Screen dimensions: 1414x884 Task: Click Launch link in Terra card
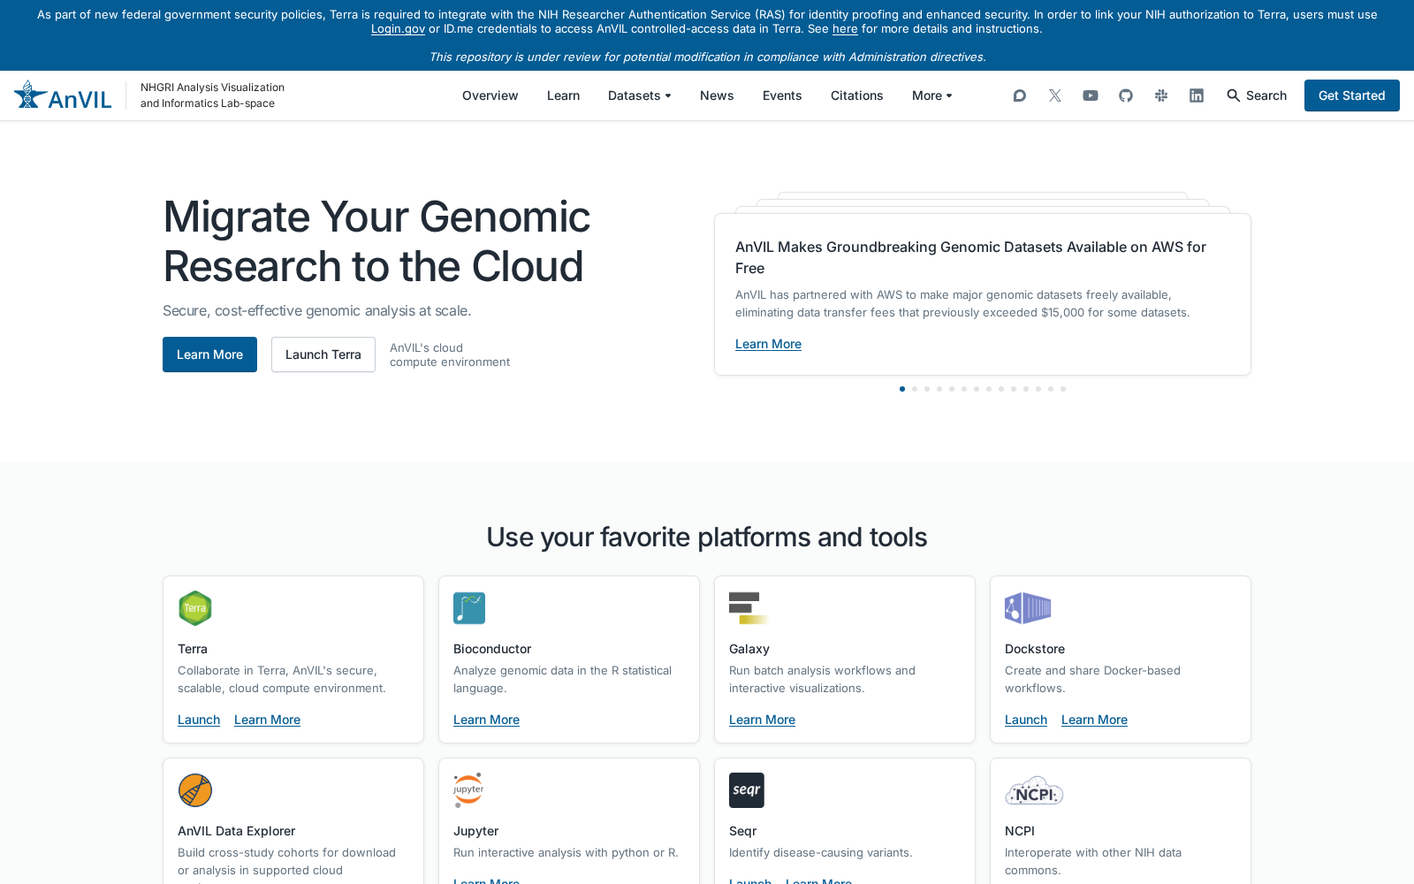pyautogui.click(x=199, y=720)
